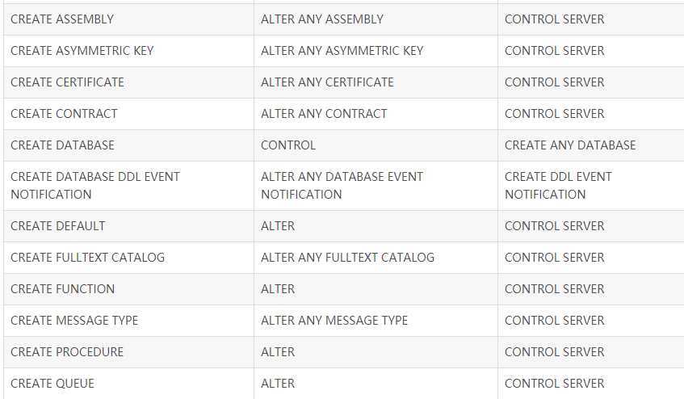Click the CREATE CONTRACT cell
This screenshot has height=399, width=684.
128,114
